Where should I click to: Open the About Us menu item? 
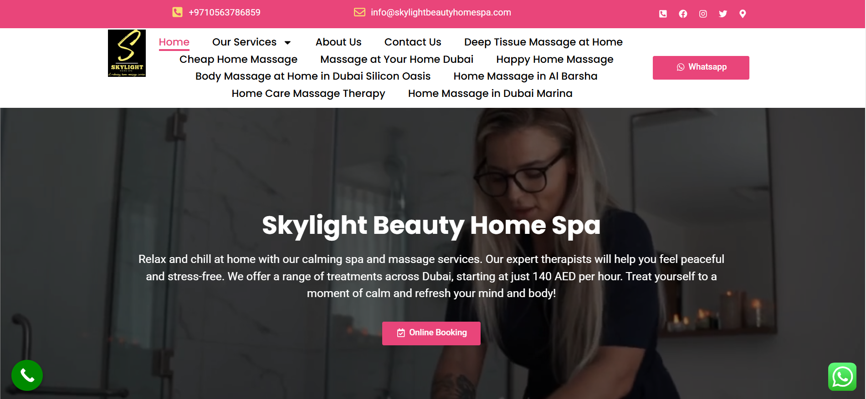click(x=338, y=42)
